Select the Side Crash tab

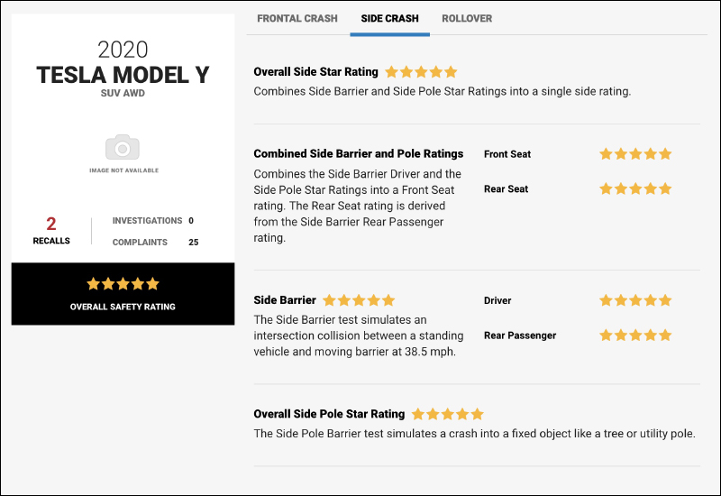point(389,18)
